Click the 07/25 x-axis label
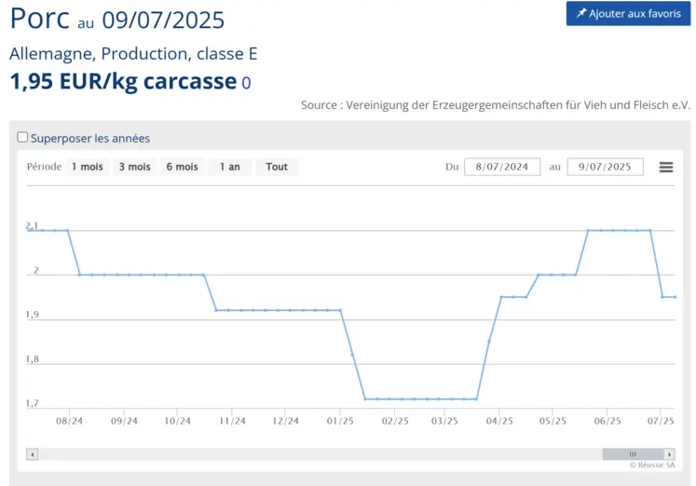 661,421
